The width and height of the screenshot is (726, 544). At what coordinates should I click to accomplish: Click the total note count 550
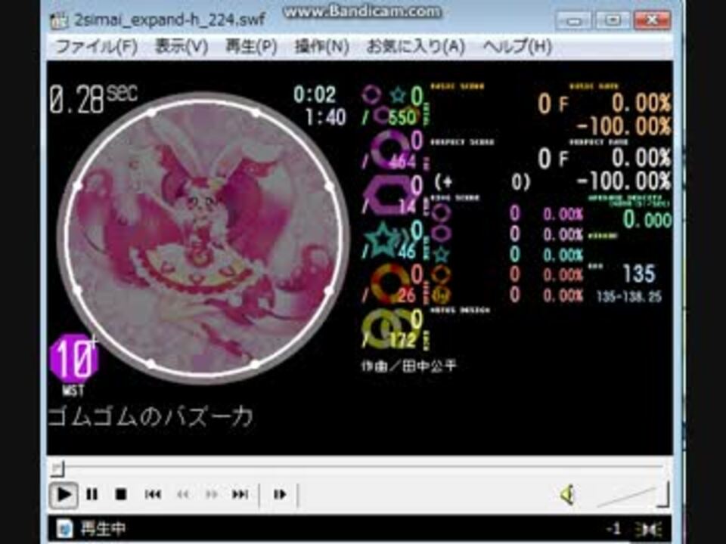click(x=402, y=118)
